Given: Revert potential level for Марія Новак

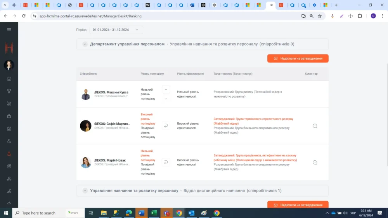Looking at the screenshot, I should (x=166, y=162).
